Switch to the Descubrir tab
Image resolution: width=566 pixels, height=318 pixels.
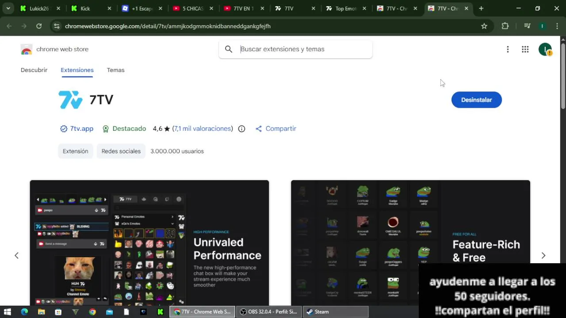point(34,70)
